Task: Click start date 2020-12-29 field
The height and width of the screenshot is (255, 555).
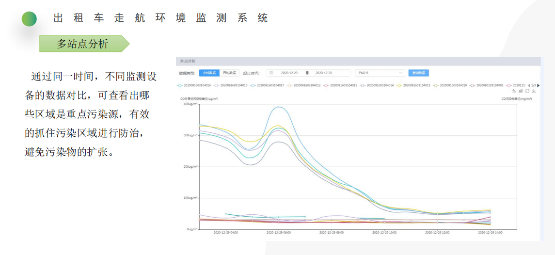Action: (x=289, y=73)
